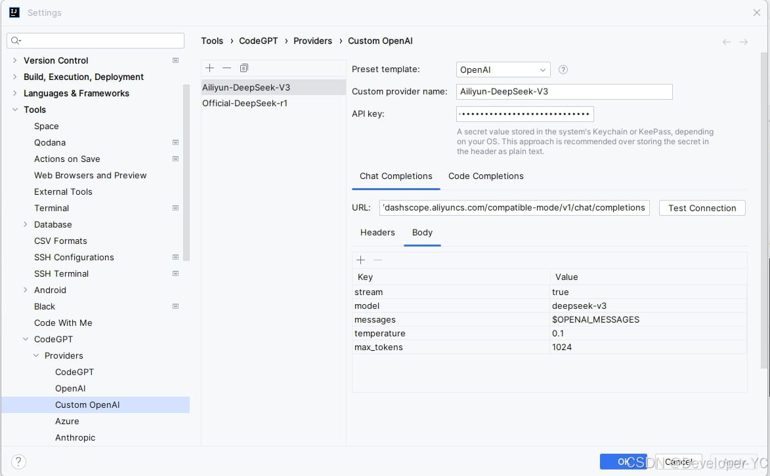Click the forward navigation arrow

[x=744, y=42]
